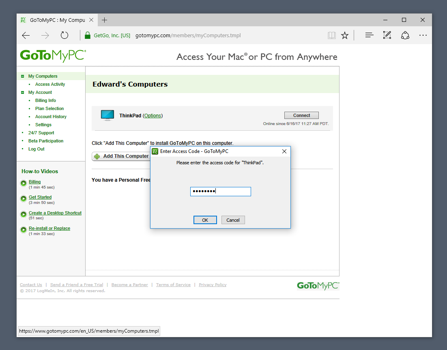Go to Billing Info

click(x=45, y=100)
